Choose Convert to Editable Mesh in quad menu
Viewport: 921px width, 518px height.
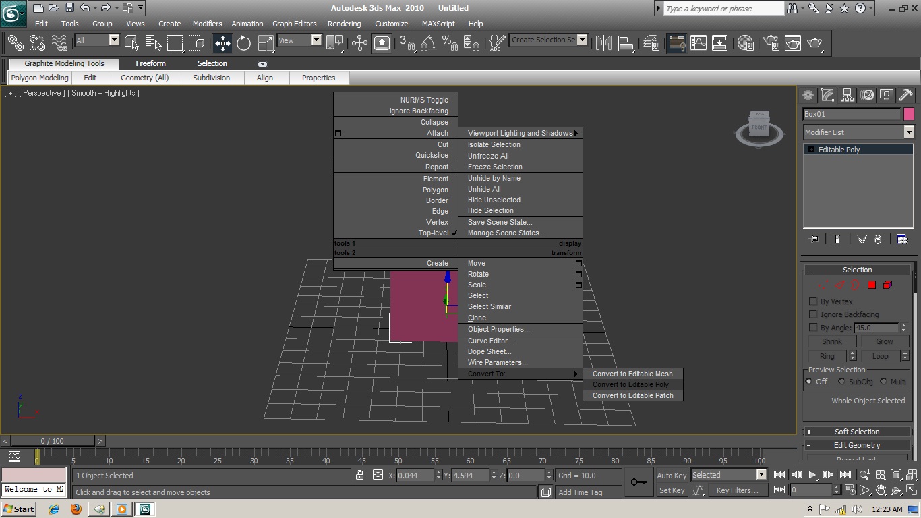632,374
